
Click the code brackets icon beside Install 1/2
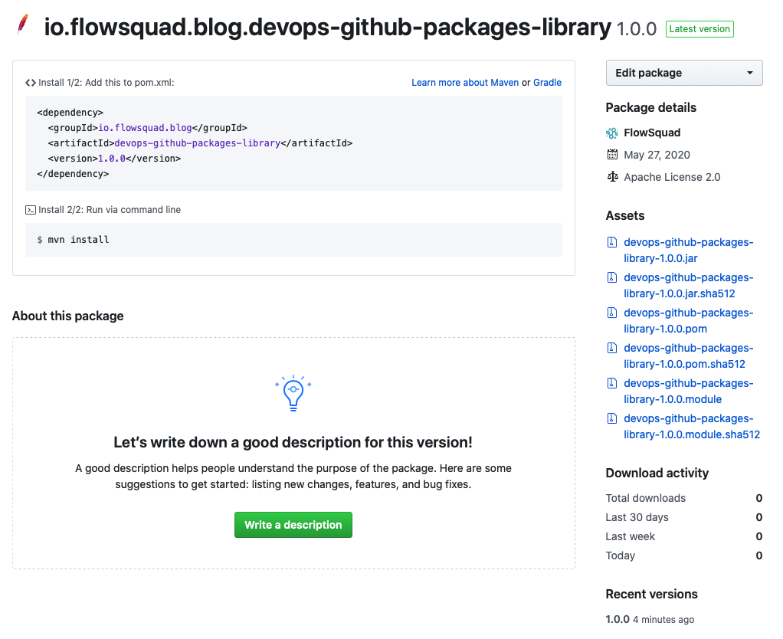(31, 83)
